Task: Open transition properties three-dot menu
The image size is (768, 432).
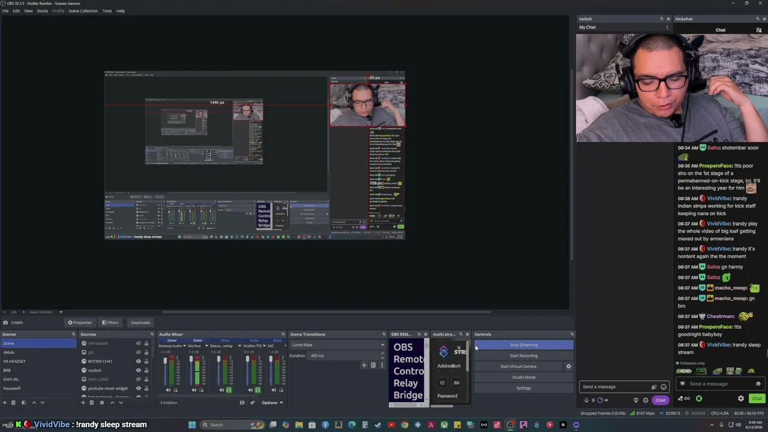Action: (x=382, y=365)
